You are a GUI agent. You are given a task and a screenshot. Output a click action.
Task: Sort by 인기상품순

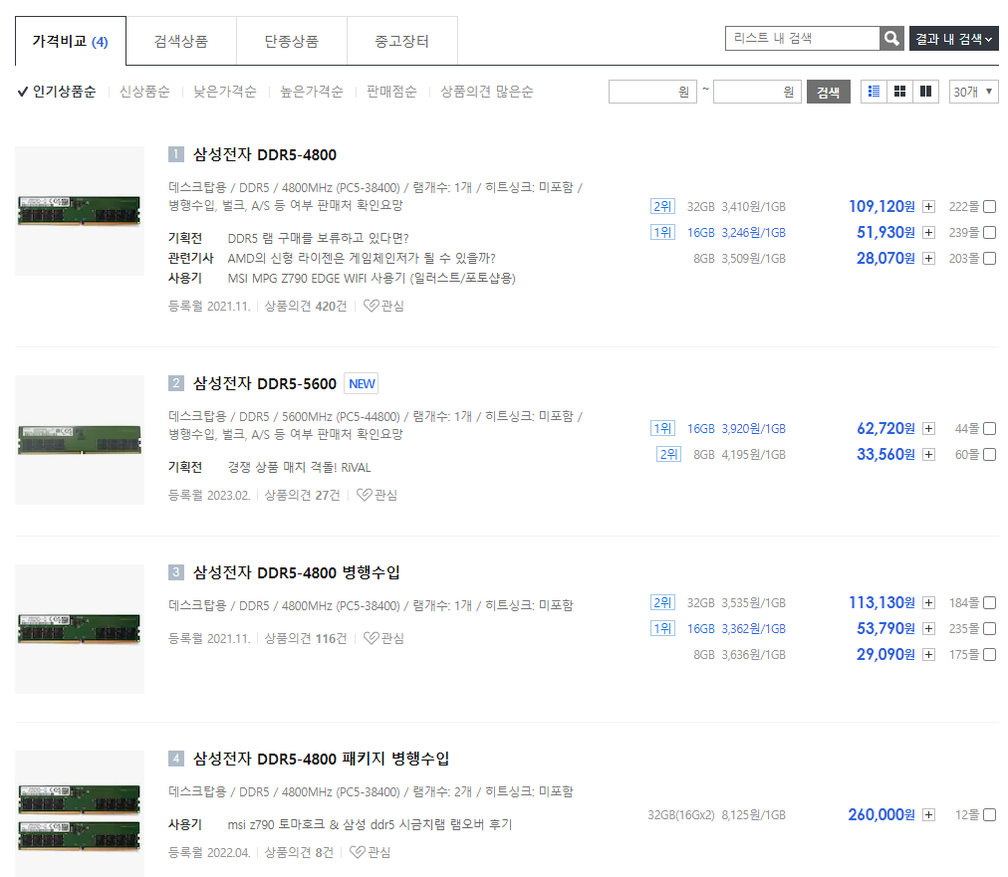click(57, 92)
